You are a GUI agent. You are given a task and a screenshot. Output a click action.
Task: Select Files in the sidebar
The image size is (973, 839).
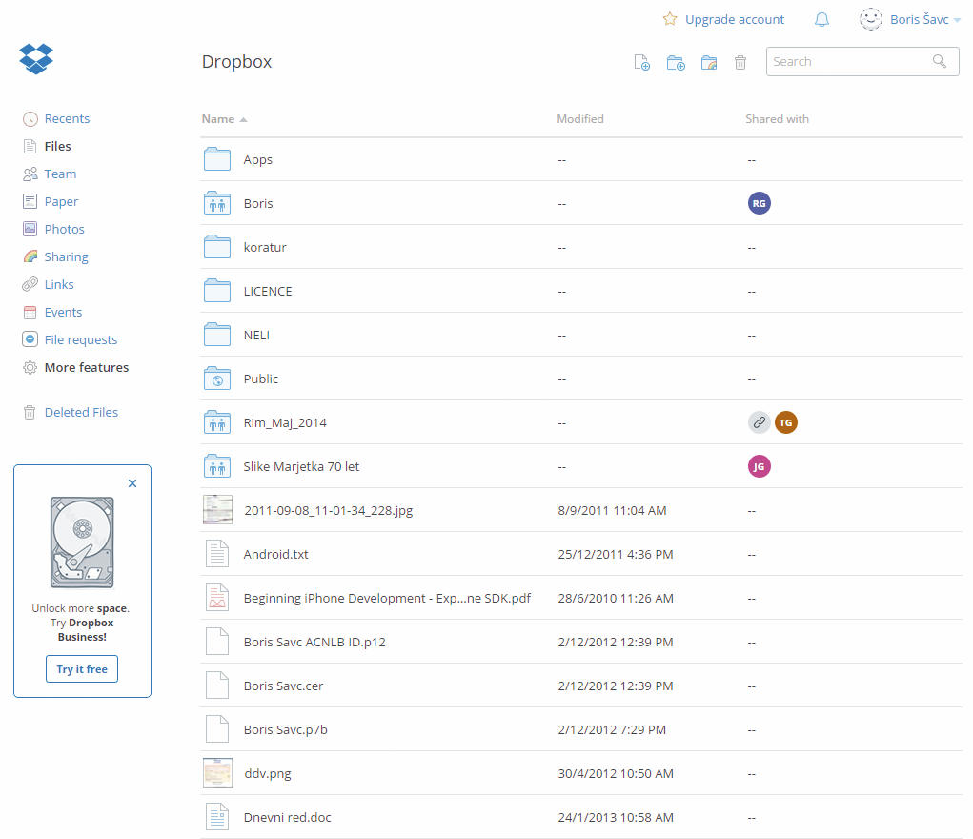pos(58,146)
